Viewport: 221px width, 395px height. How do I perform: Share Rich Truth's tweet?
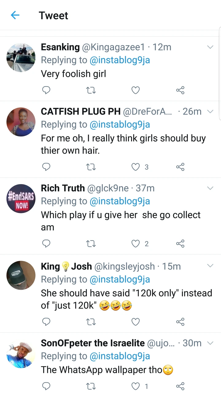pos(180,244)
